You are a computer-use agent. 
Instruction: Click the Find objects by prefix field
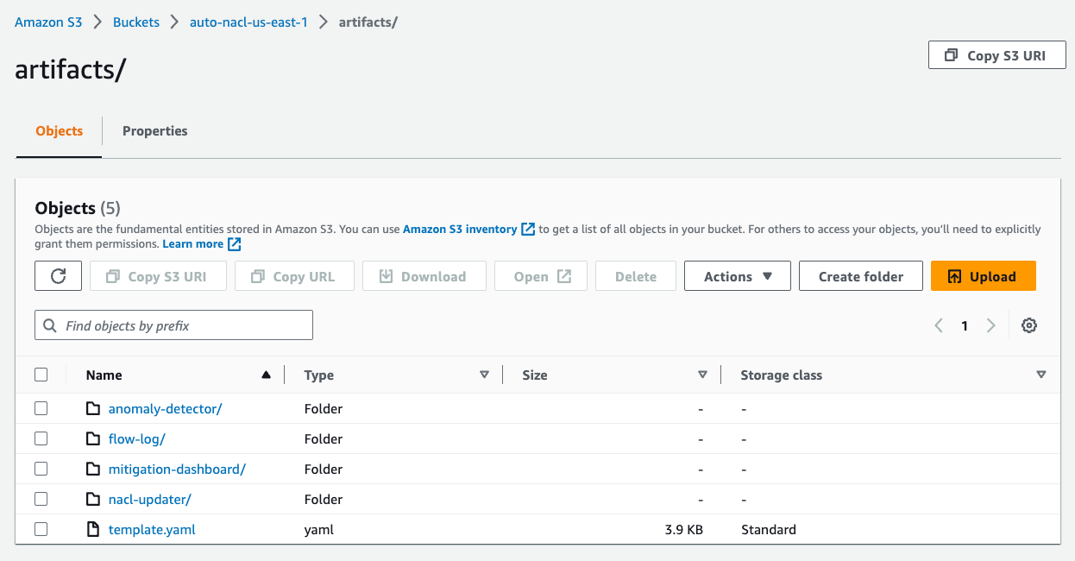coord(173,325)
